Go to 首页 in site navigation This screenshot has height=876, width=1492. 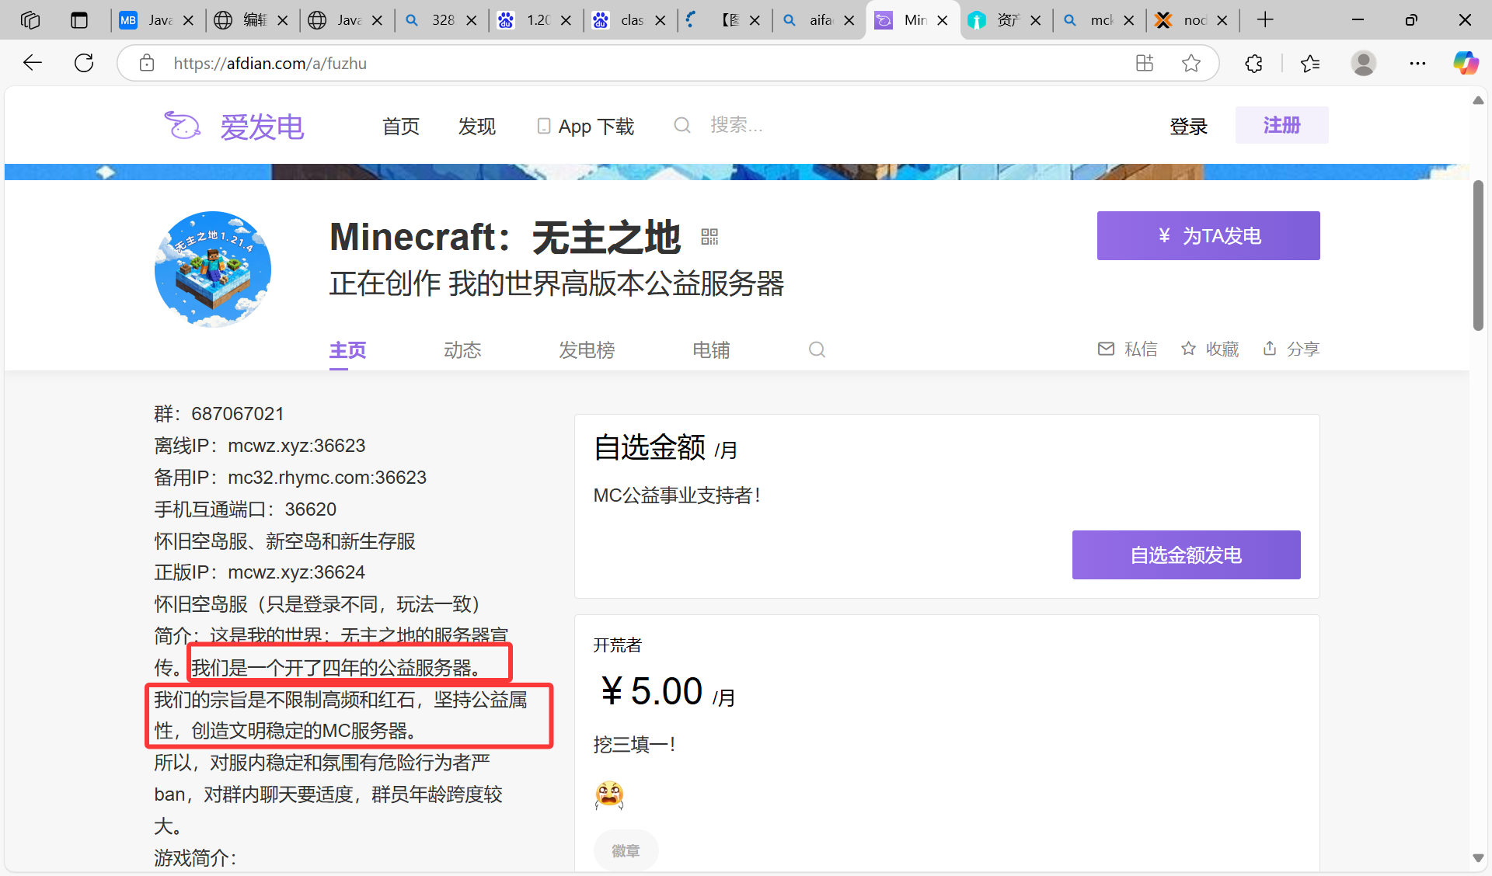point(401,126)
